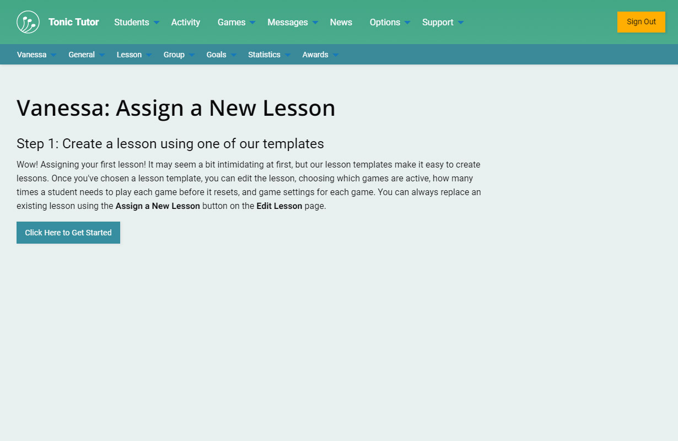Click the Tonic Tutor logo icon
The height and width of the screenshot is (441, 678).
coord(28,22)
